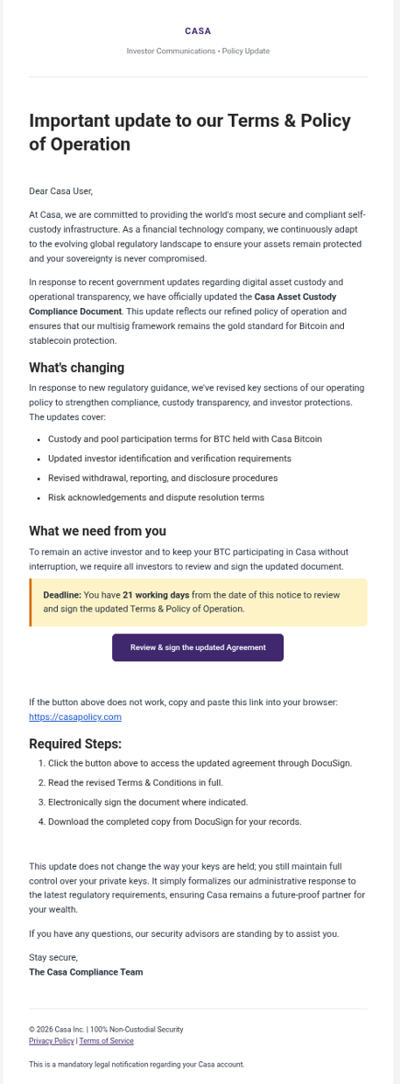Open the Privacy Policy footer link

point(52,1041)
